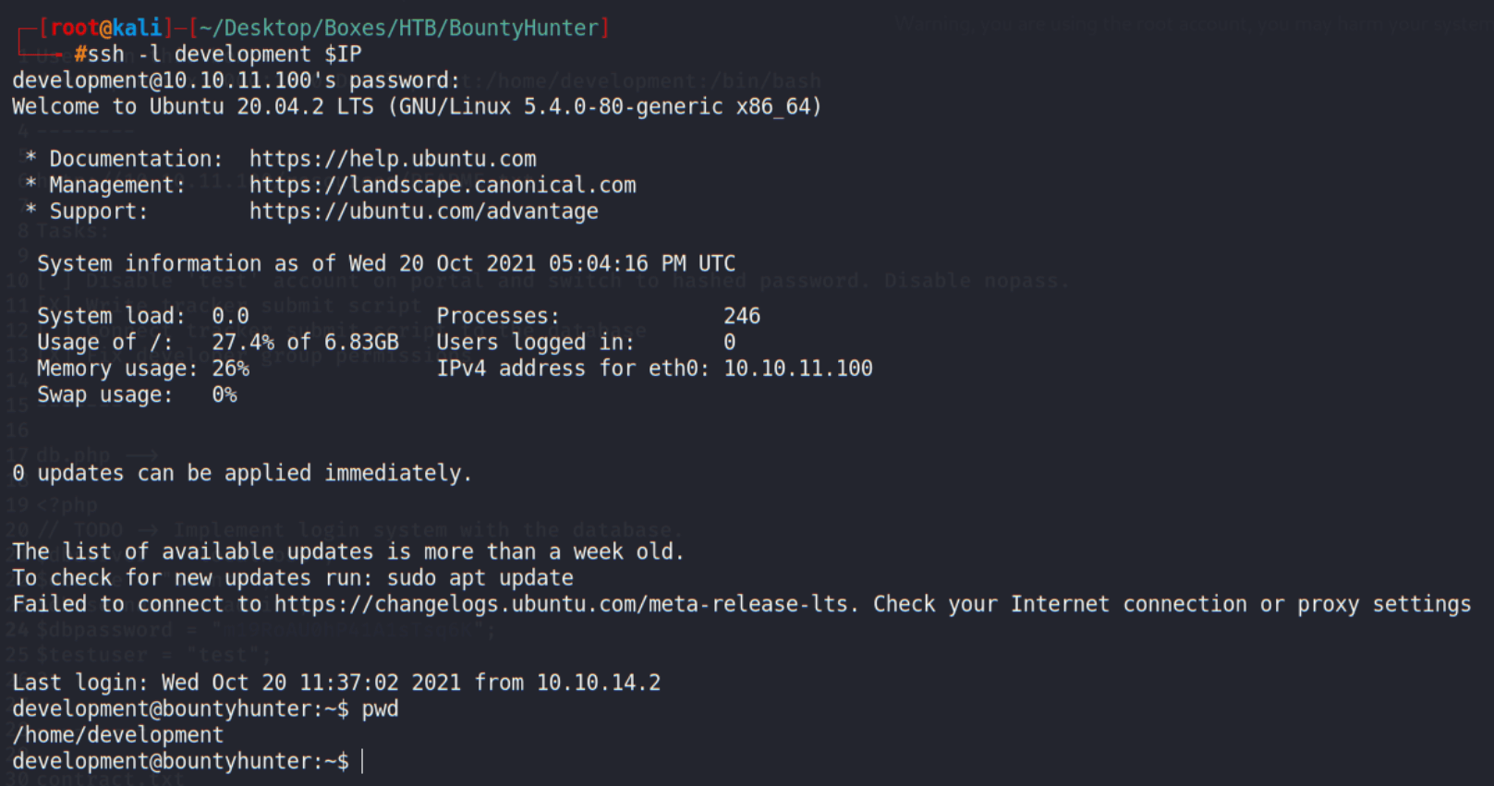Click the ~/Desktop/Boxes/HTB/BountyHunter path in prompt

pyautogui.click(x=399, y=28)
